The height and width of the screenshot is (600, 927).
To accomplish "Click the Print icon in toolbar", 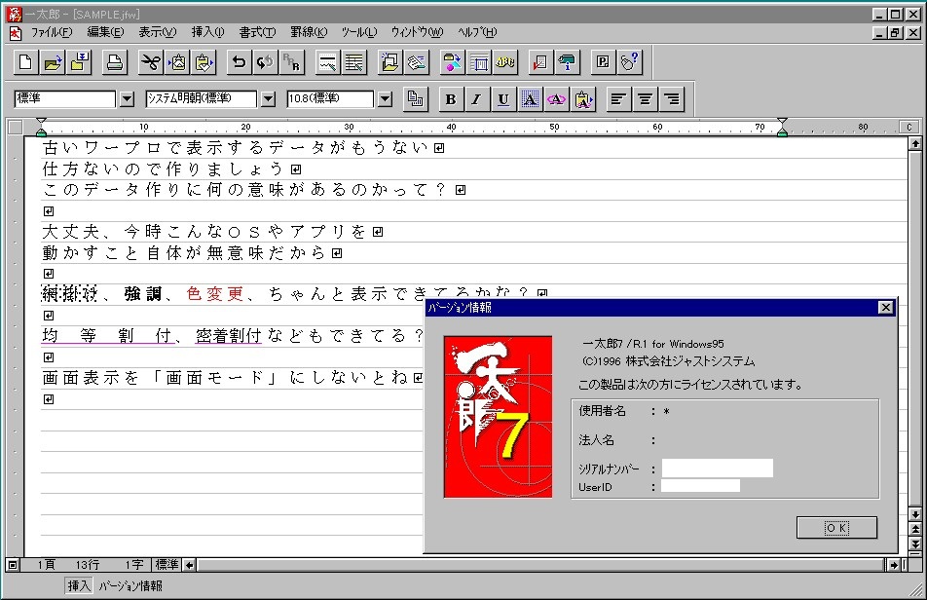I will click(115, 63).
